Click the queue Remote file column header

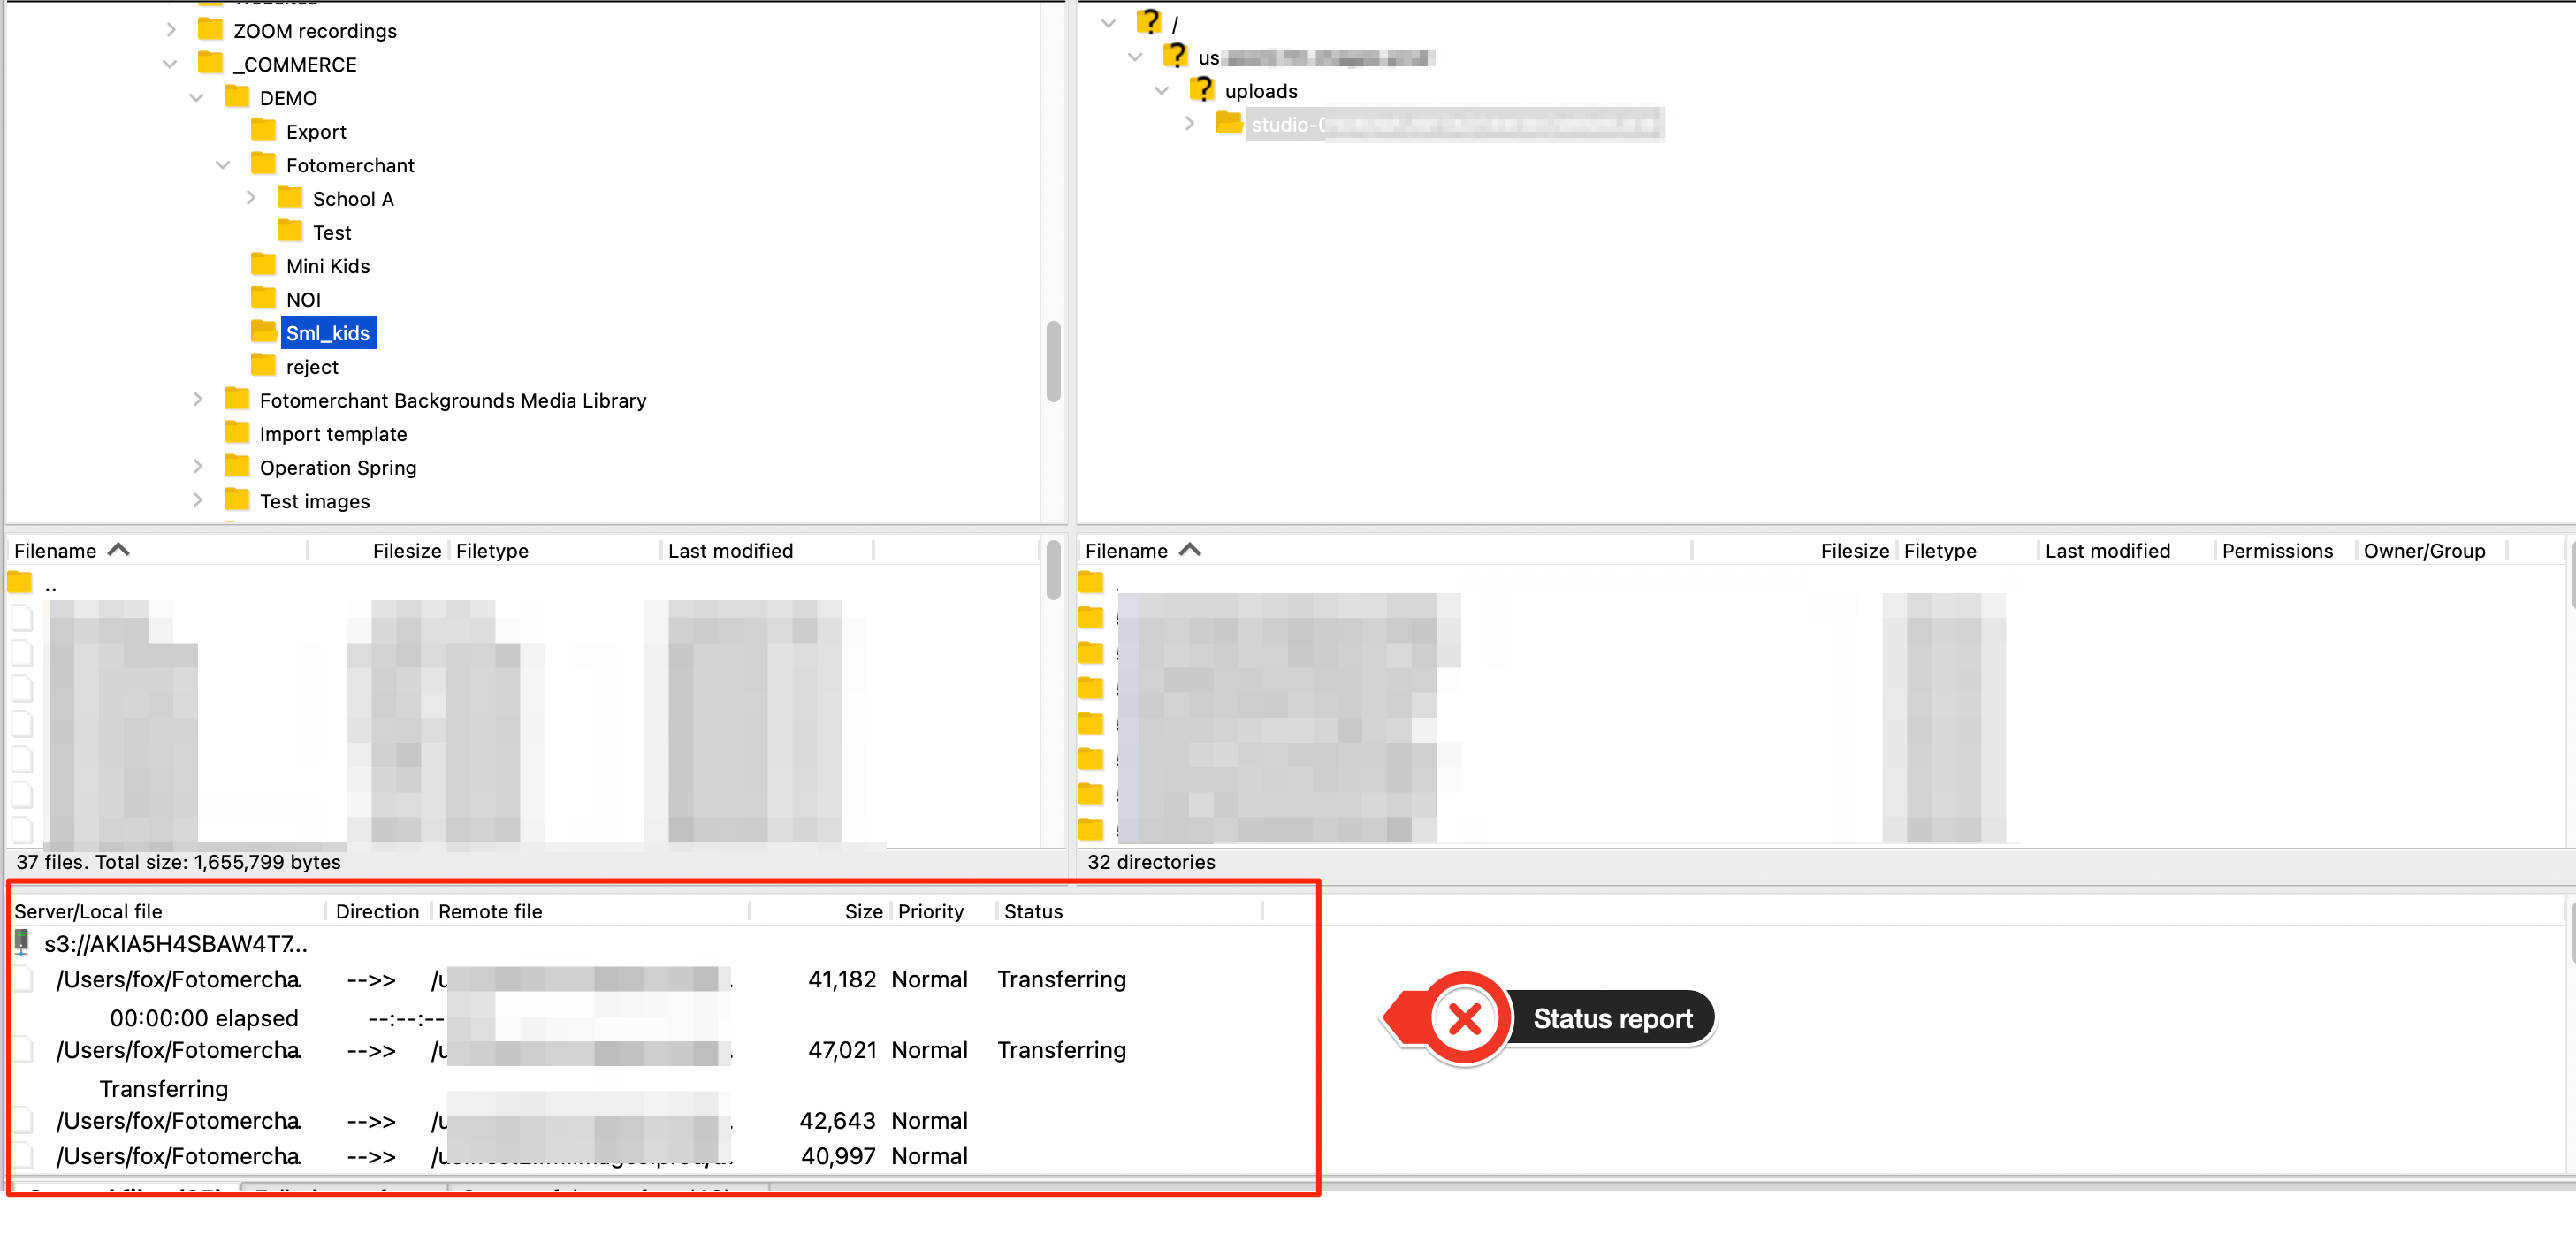pyautogui.click(x=590, y=911)
